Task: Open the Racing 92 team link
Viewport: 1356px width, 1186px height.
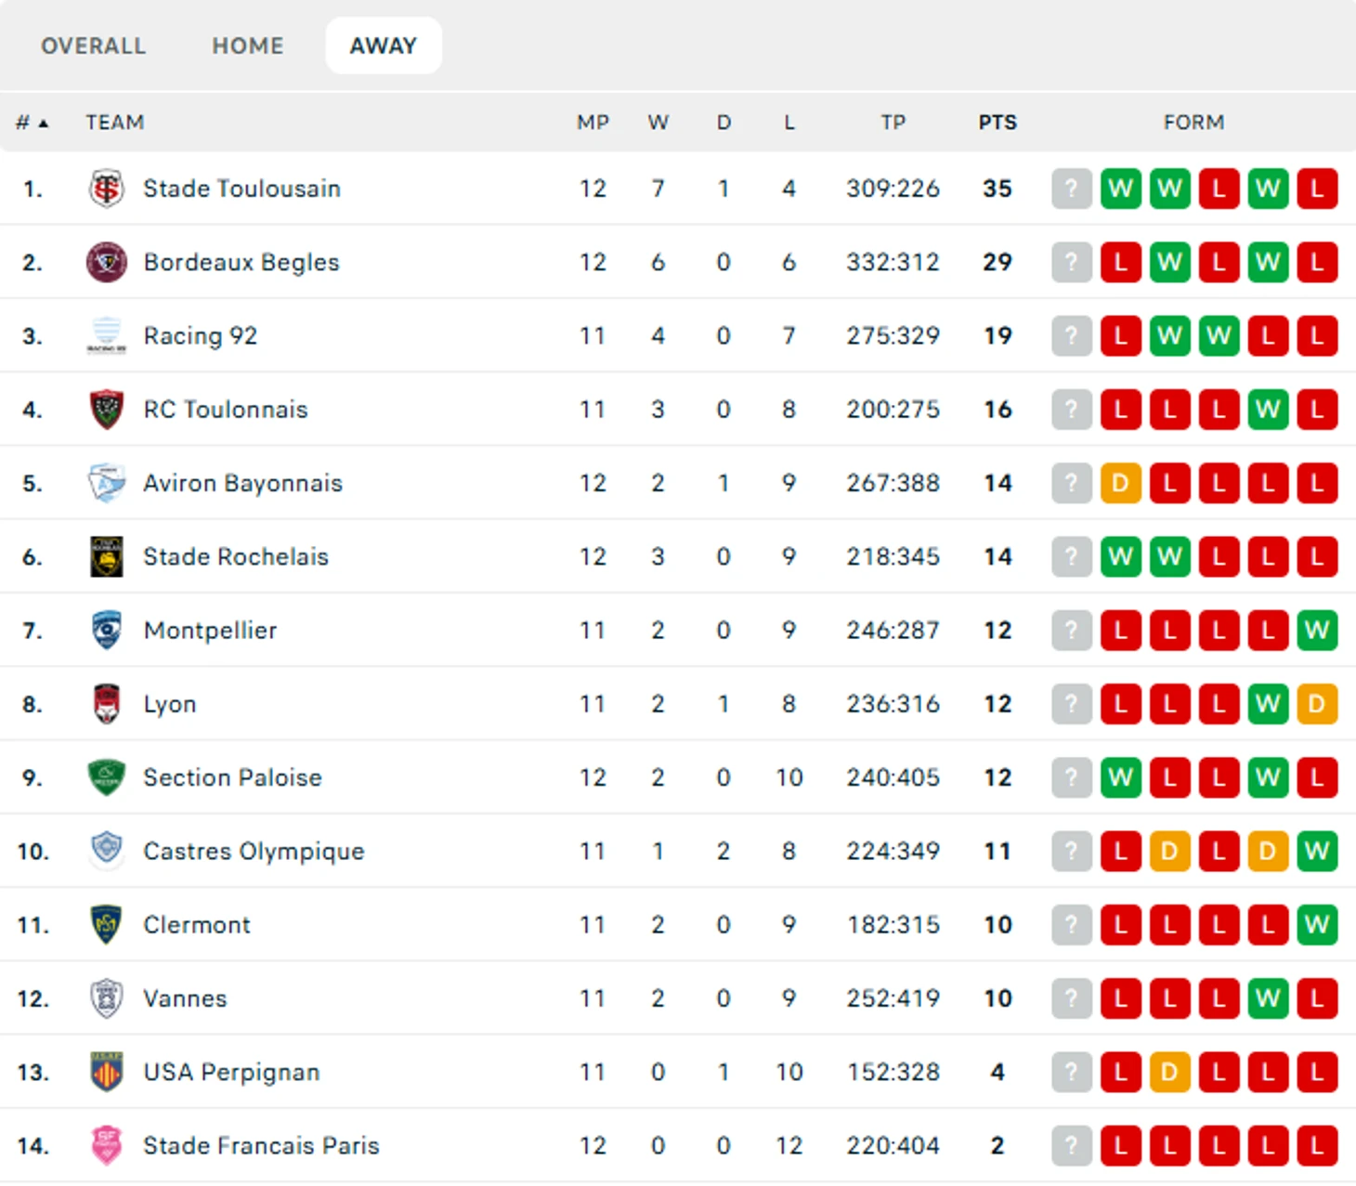Action: click(200, 336)
